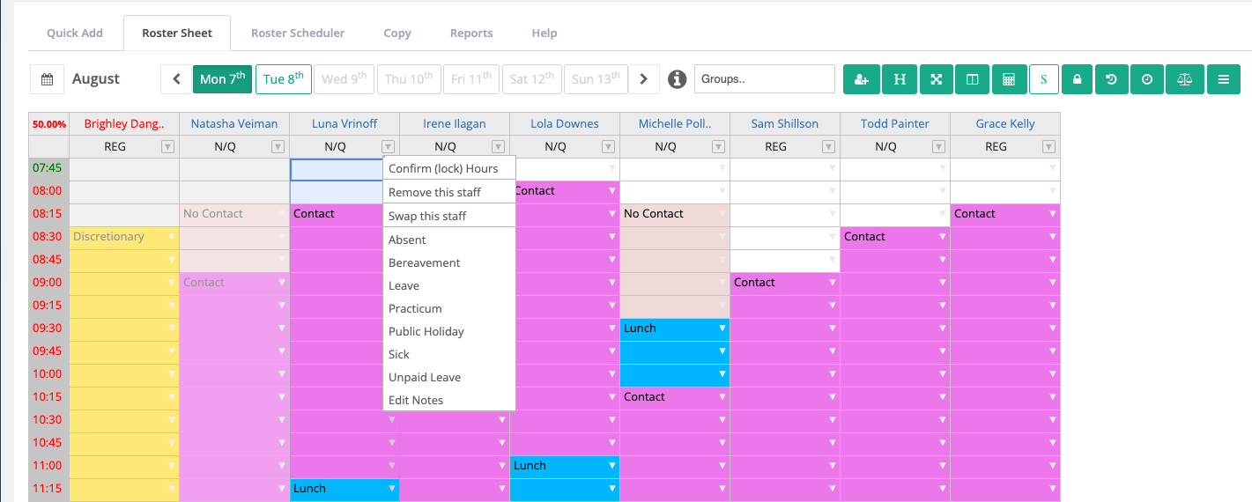Open N/Q dropdown under Michelle Poll

pyautogui.click(x=719, y=147)
